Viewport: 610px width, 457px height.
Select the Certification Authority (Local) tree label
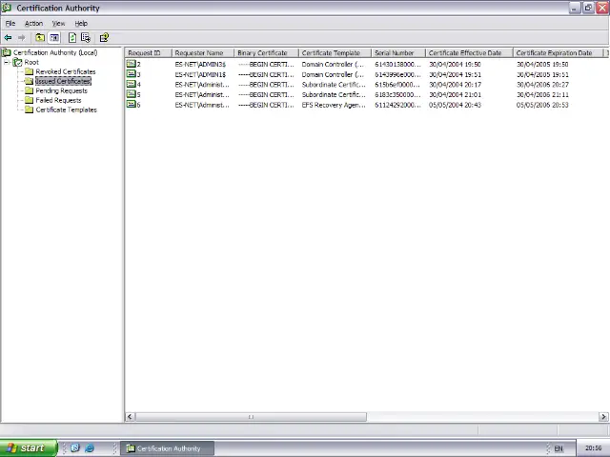(55, 52)
